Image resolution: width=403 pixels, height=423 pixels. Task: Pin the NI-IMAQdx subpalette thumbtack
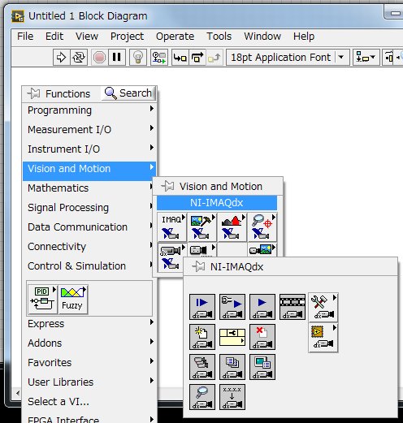(x=198, y=266)
